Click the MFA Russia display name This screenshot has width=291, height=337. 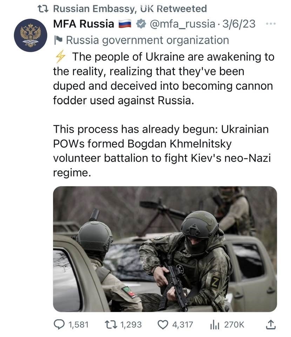click(x=83, y=24)
